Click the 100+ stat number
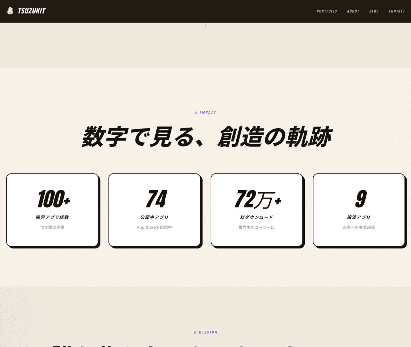 [54, 199]
